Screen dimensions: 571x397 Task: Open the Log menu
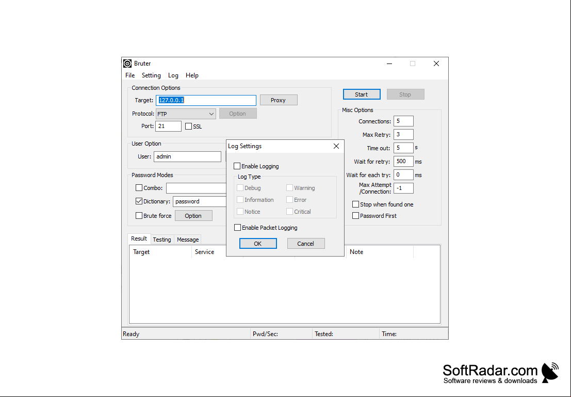[173, 75]
